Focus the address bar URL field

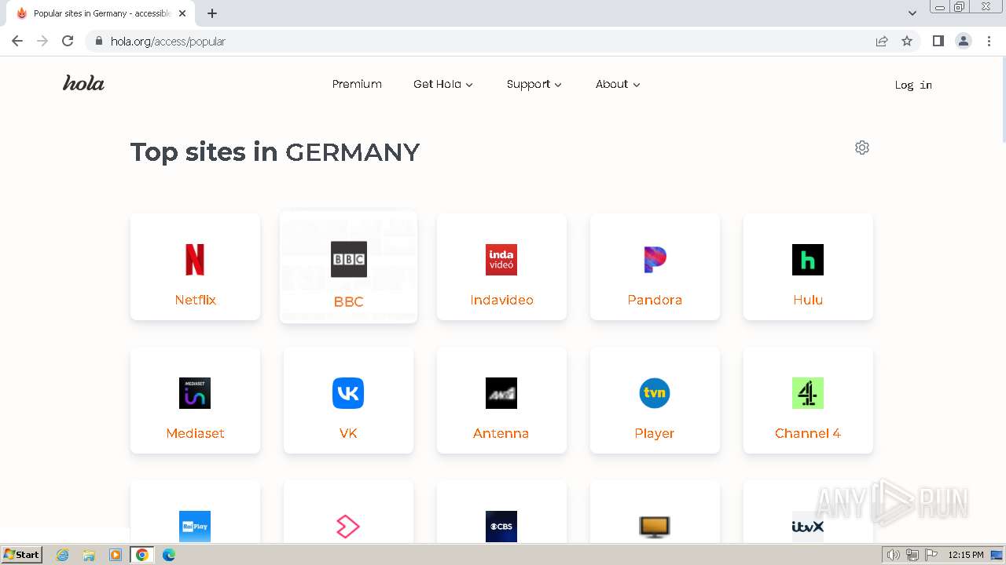point(479,41)
